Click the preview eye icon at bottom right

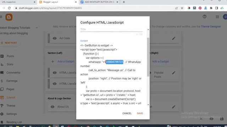coord(211,119)
